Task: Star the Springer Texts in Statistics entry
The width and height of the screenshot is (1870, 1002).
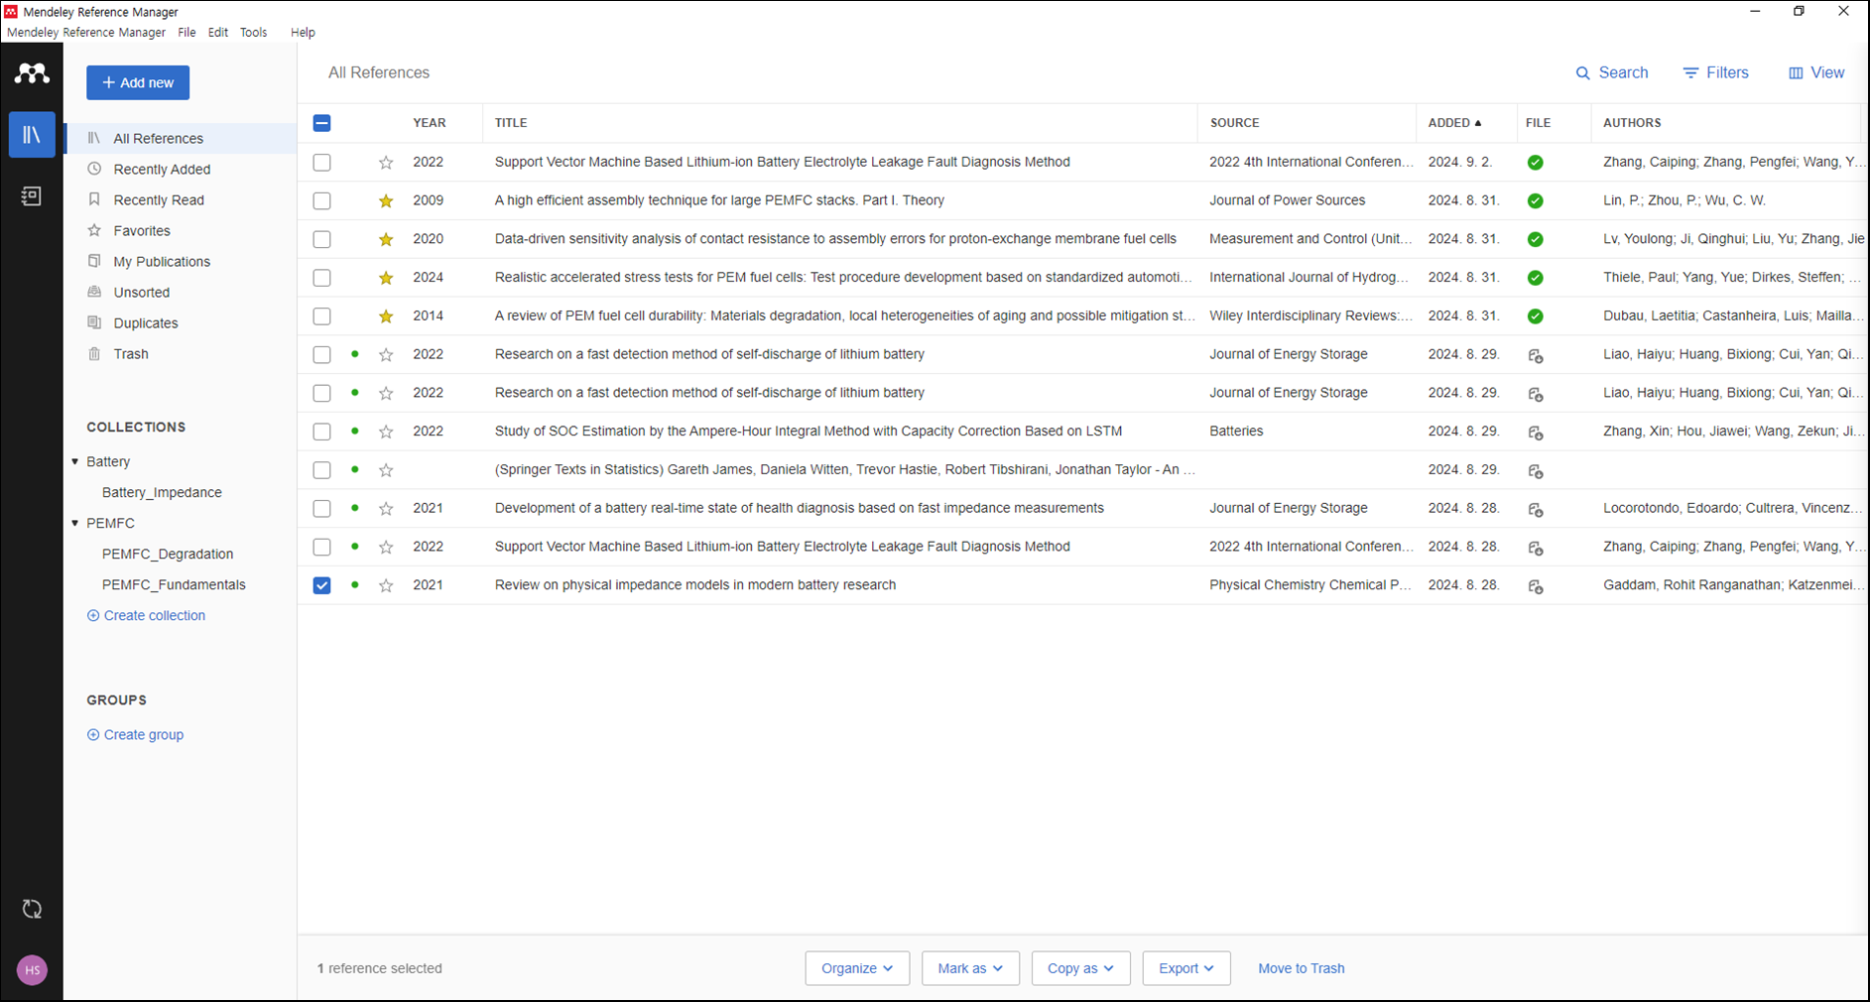Action: tap(386, 471)
